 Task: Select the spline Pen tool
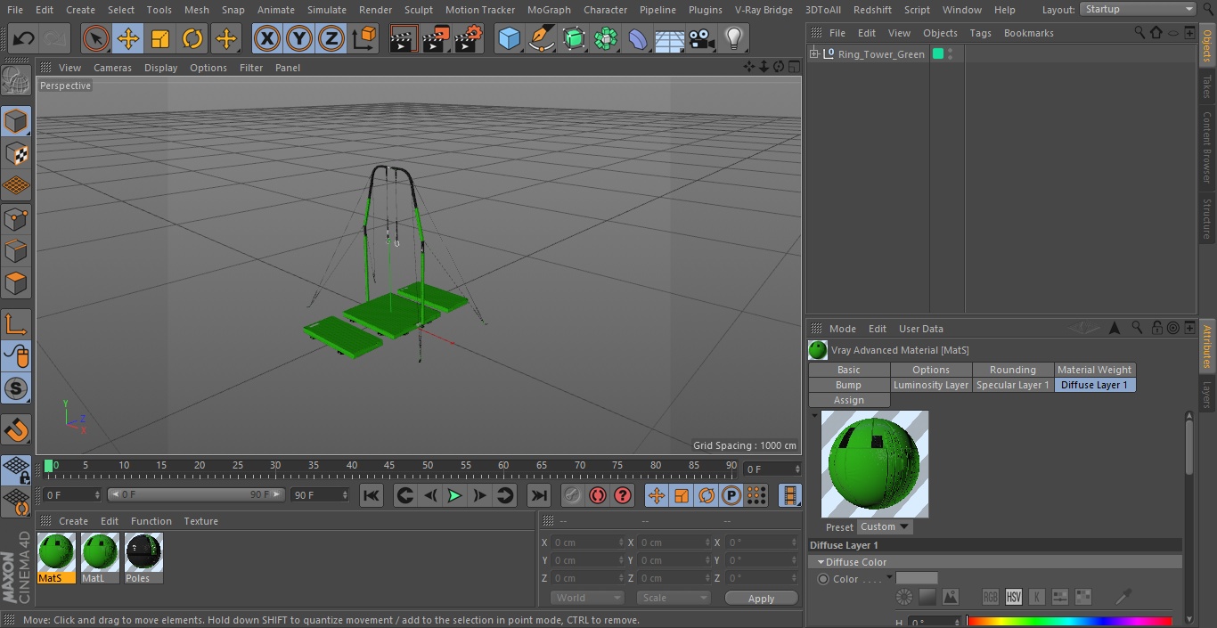point(541,39)
